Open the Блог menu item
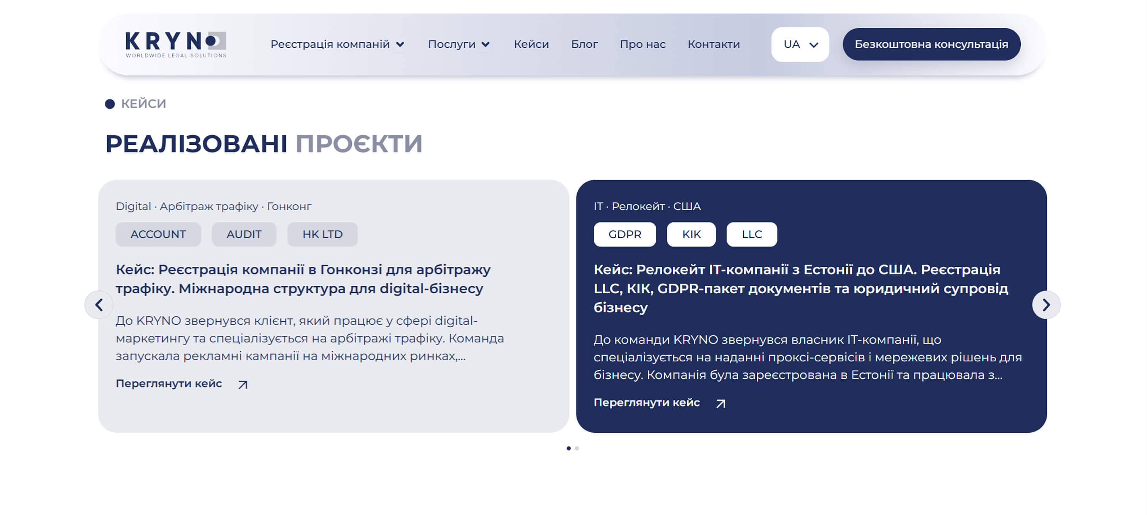This screenshot has width=1147, height=515. pos(584,44)
